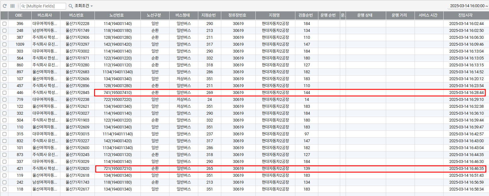Click bus number 울산71자3002
This screenshot has width=489, height=196.
click(x=78, y=51)
